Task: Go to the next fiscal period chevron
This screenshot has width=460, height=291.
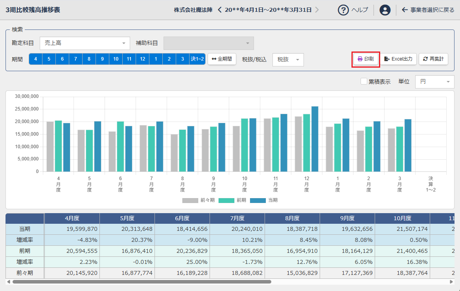Action: (317, 10)
